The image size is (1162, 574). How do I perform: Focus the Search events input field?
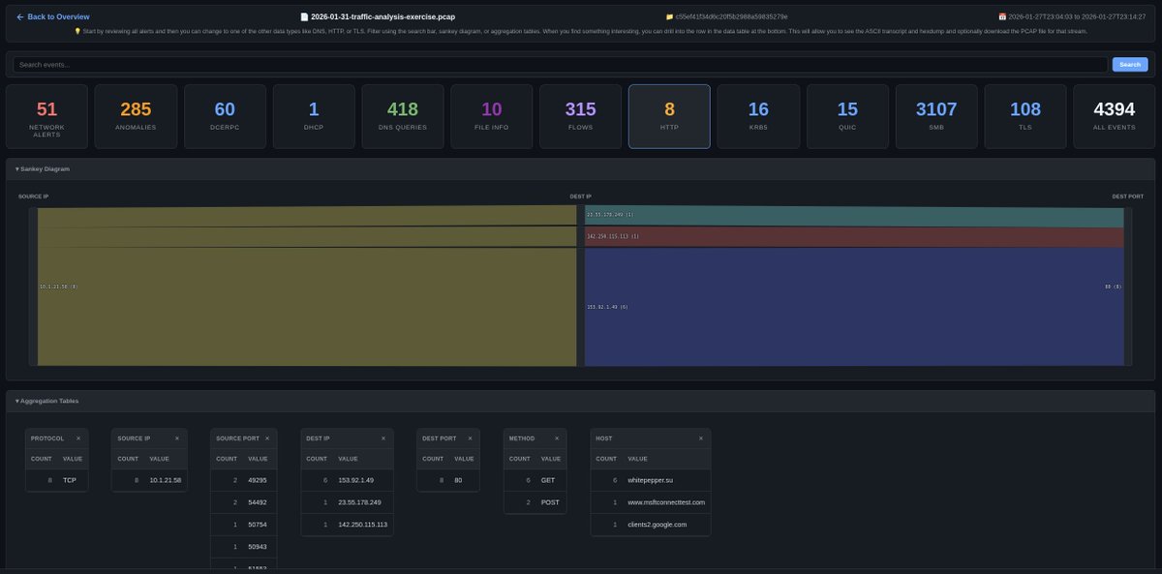click(560, 64)
